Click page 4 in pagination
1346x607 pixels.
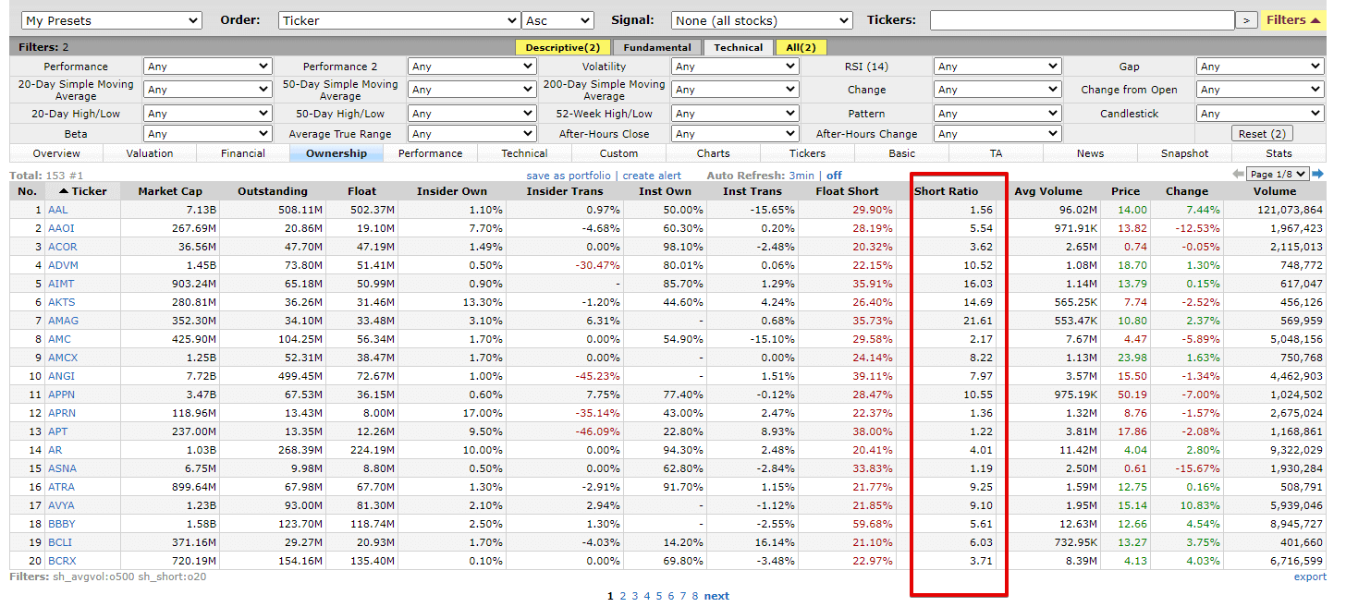tap(648, 595)
